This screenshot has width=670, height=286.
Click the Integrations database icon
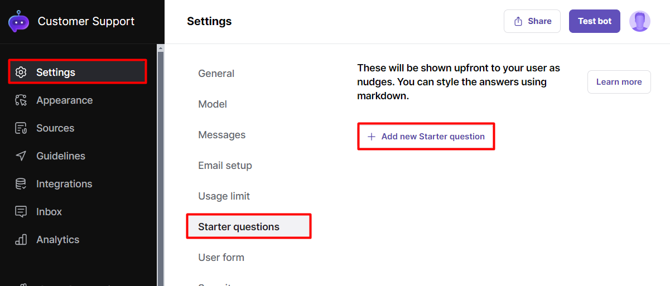click(21, 184)
